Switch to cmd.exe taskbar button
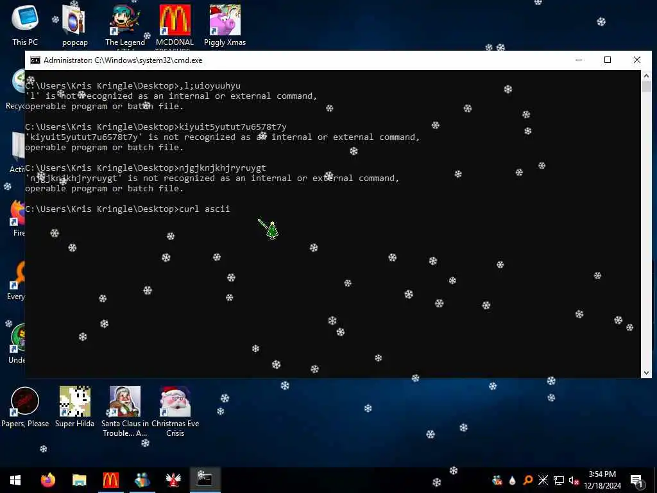Screen dimensions: 657x493 click(x=205, y=480)
